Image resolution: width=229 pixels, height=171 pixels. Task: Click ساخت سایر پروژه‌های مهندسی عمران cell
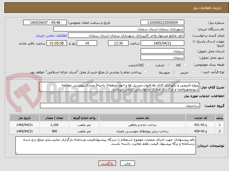[142, 131]
